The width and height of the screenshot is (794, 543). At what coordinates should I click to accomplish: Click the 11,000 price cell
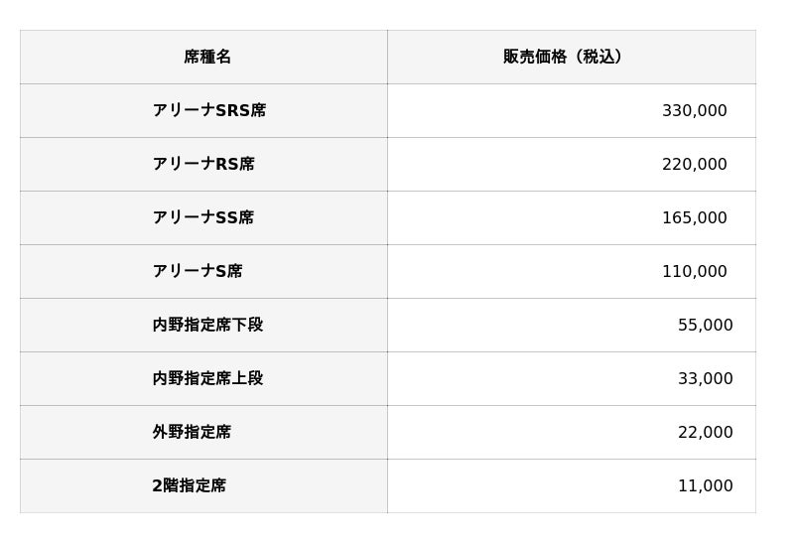point(705,486)
